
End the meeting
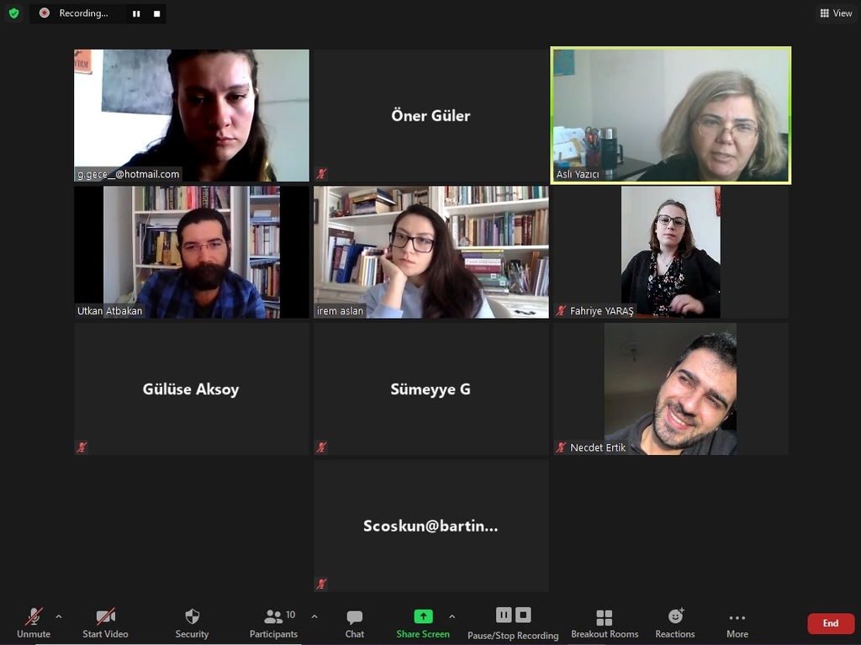(x=830, y=623)
